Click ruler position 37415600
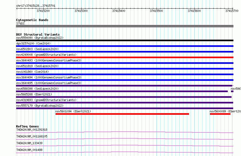The height and width of the screenshot is (156, 241). point(194,11)
